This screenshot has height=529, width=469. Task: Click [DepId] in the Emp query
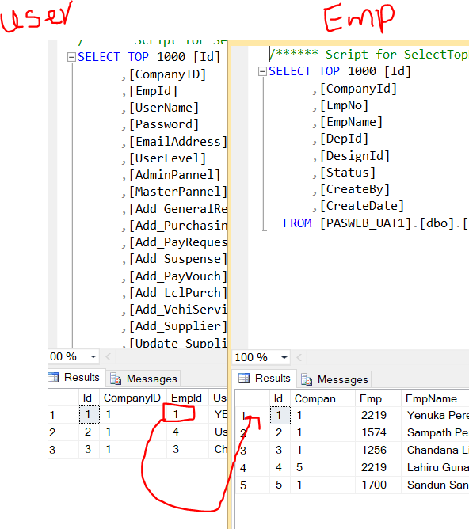click(x=344, y=139)
